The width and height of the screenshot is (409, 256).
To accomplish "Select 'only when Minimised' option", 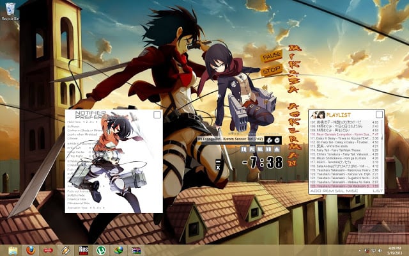I will (82, 134).
